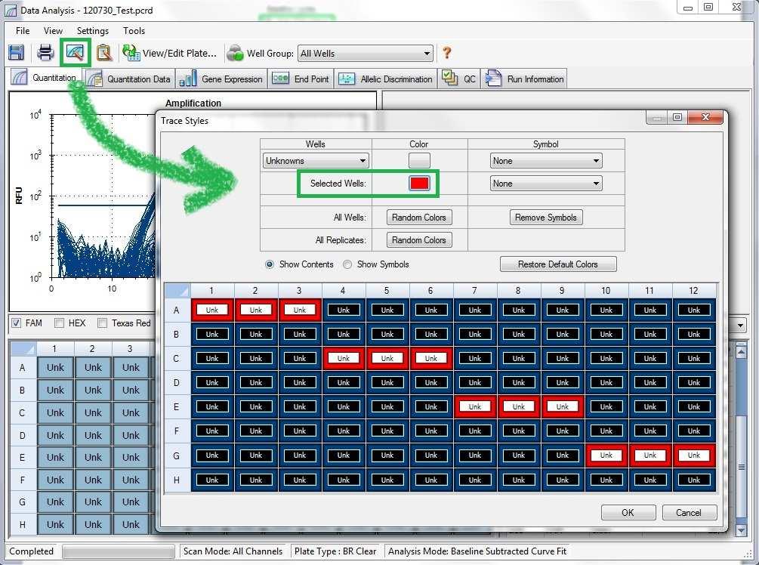The image size is (759, 565).
Task: Open the Selected Wells Symbol dropdown
Action: coord(546,184)
